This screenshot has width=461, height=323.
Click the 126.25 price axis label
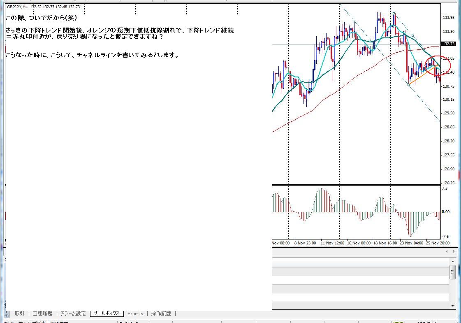(449, 183)
